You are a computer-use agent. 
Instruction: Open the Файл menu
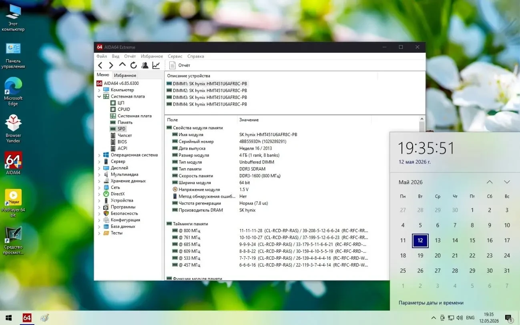pyautogui.click(x=102, y=56)
